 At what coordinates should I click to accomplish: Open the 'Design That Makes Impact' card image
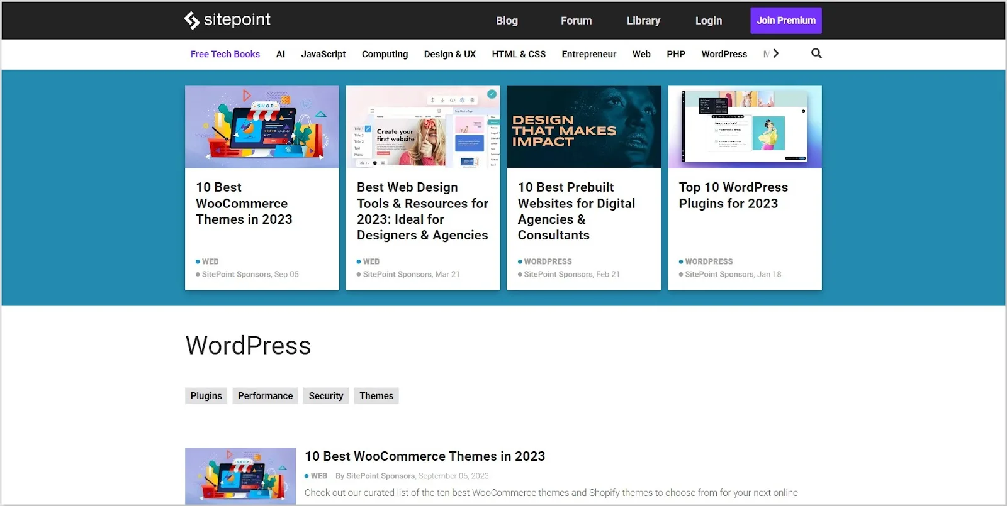click(584, 127)
